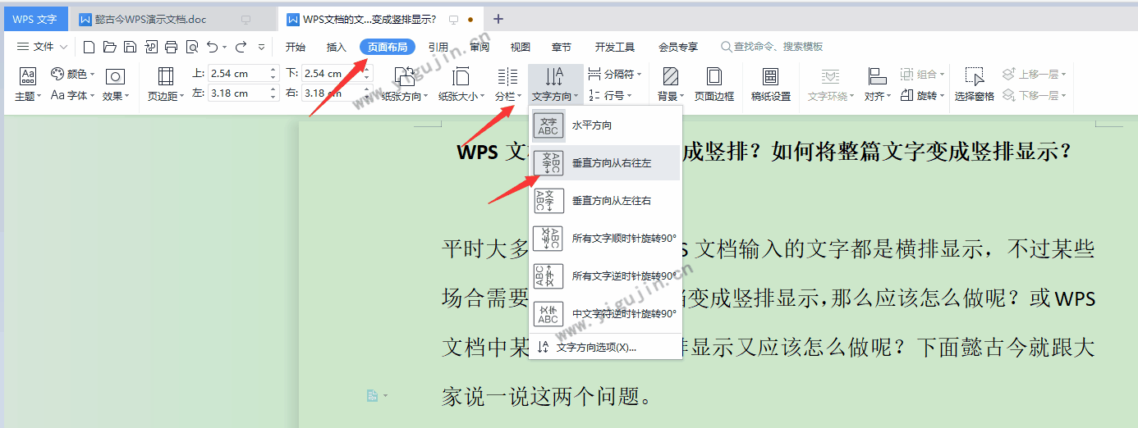Click the export icon beside Save
This screenshot has height=428, width=1138.
click(x=150, y=47)
